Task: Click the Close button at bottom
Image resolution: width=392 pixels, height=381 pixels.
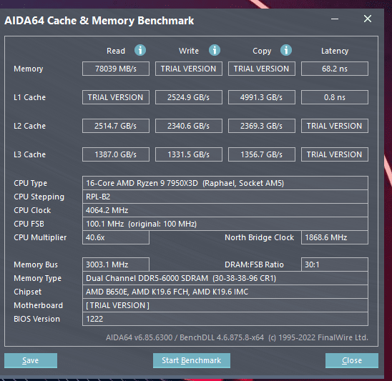Action: pos(352,360)
